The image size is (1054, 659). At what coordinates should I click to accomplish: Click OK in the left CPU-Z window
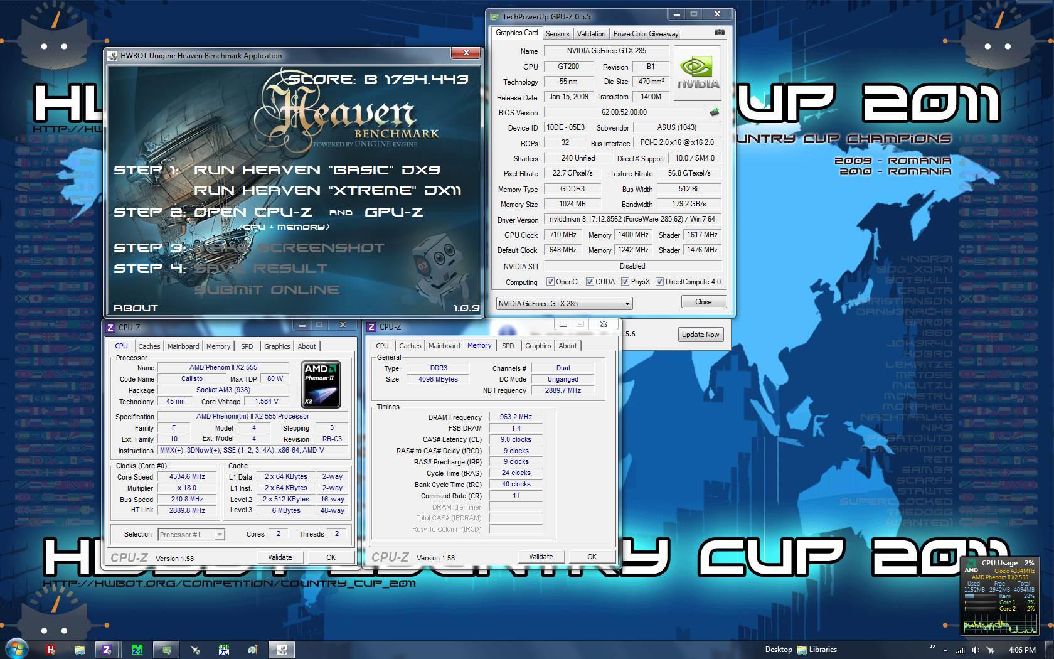point(331,557)
